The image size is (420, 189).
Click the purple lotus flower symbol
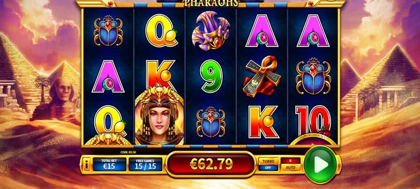point(211,31)
